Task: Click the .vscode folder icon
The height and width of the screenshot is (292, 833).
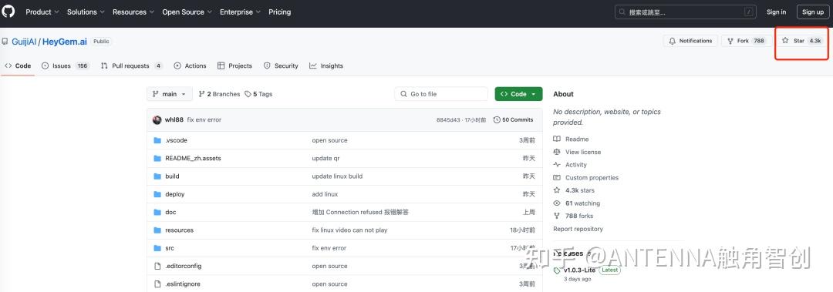Action: [x=157, y=141]
